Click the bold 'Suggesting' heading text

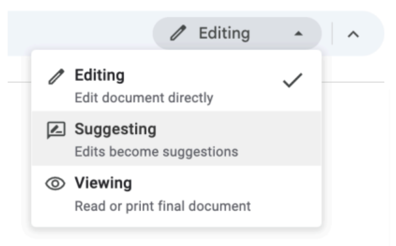click(x=115, y=130)
